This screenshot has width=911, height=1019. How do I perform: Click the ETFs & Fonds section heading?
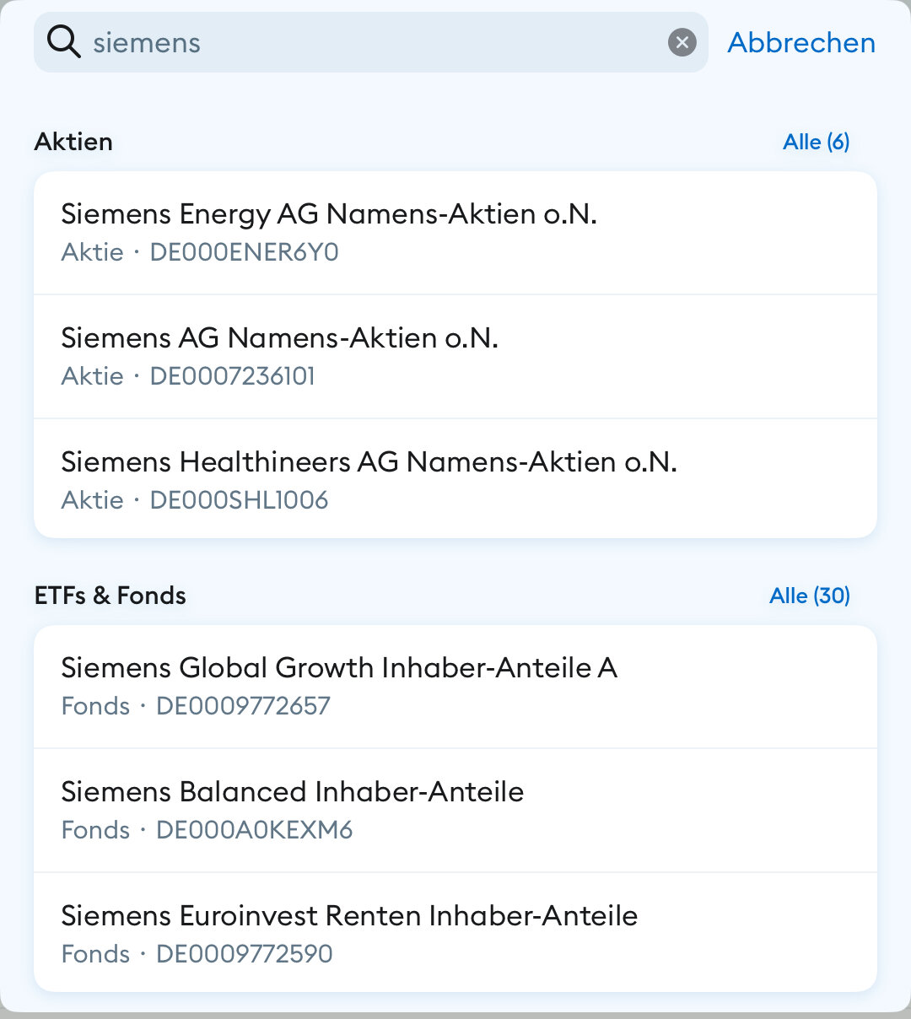click(111, 596)
